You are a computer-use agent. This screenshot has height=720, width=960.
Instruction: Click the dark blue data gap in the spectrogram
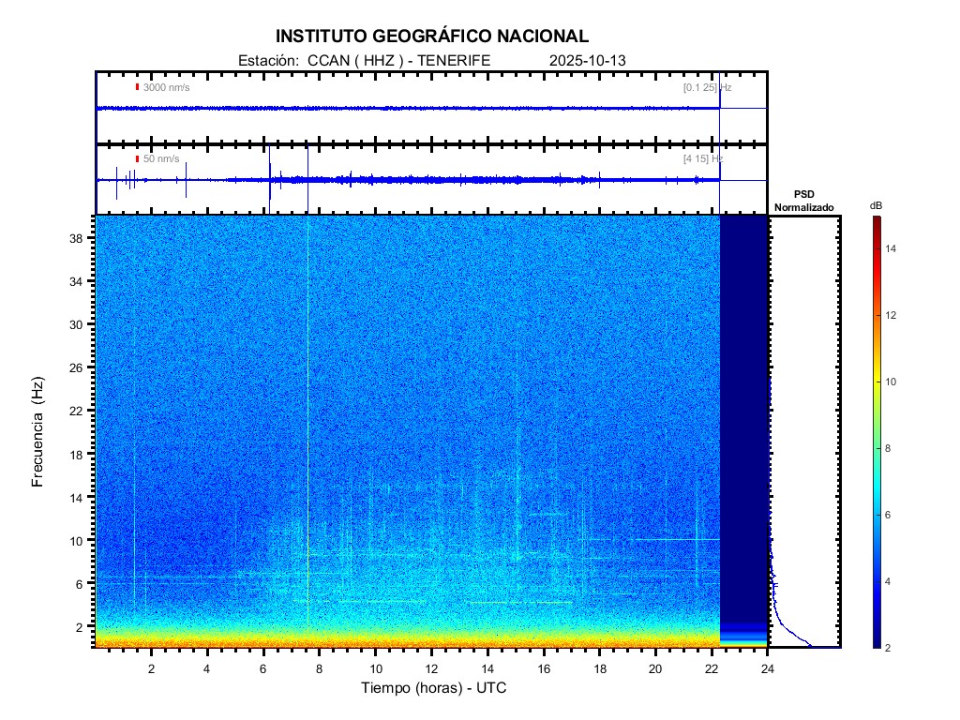pos(742,412)
